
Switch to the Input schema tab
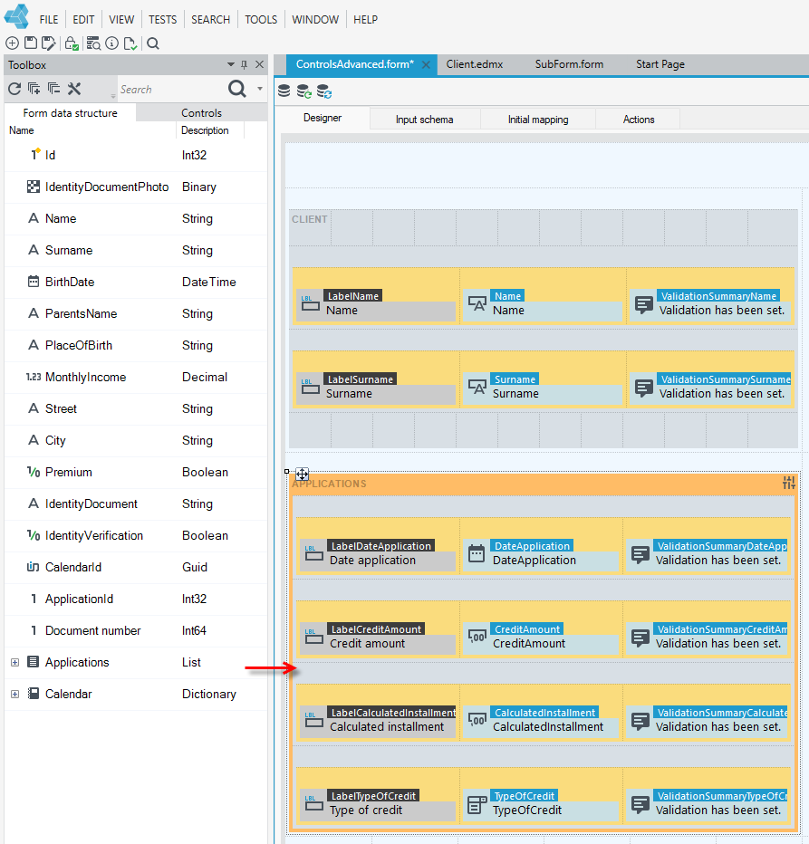[424, 120]
